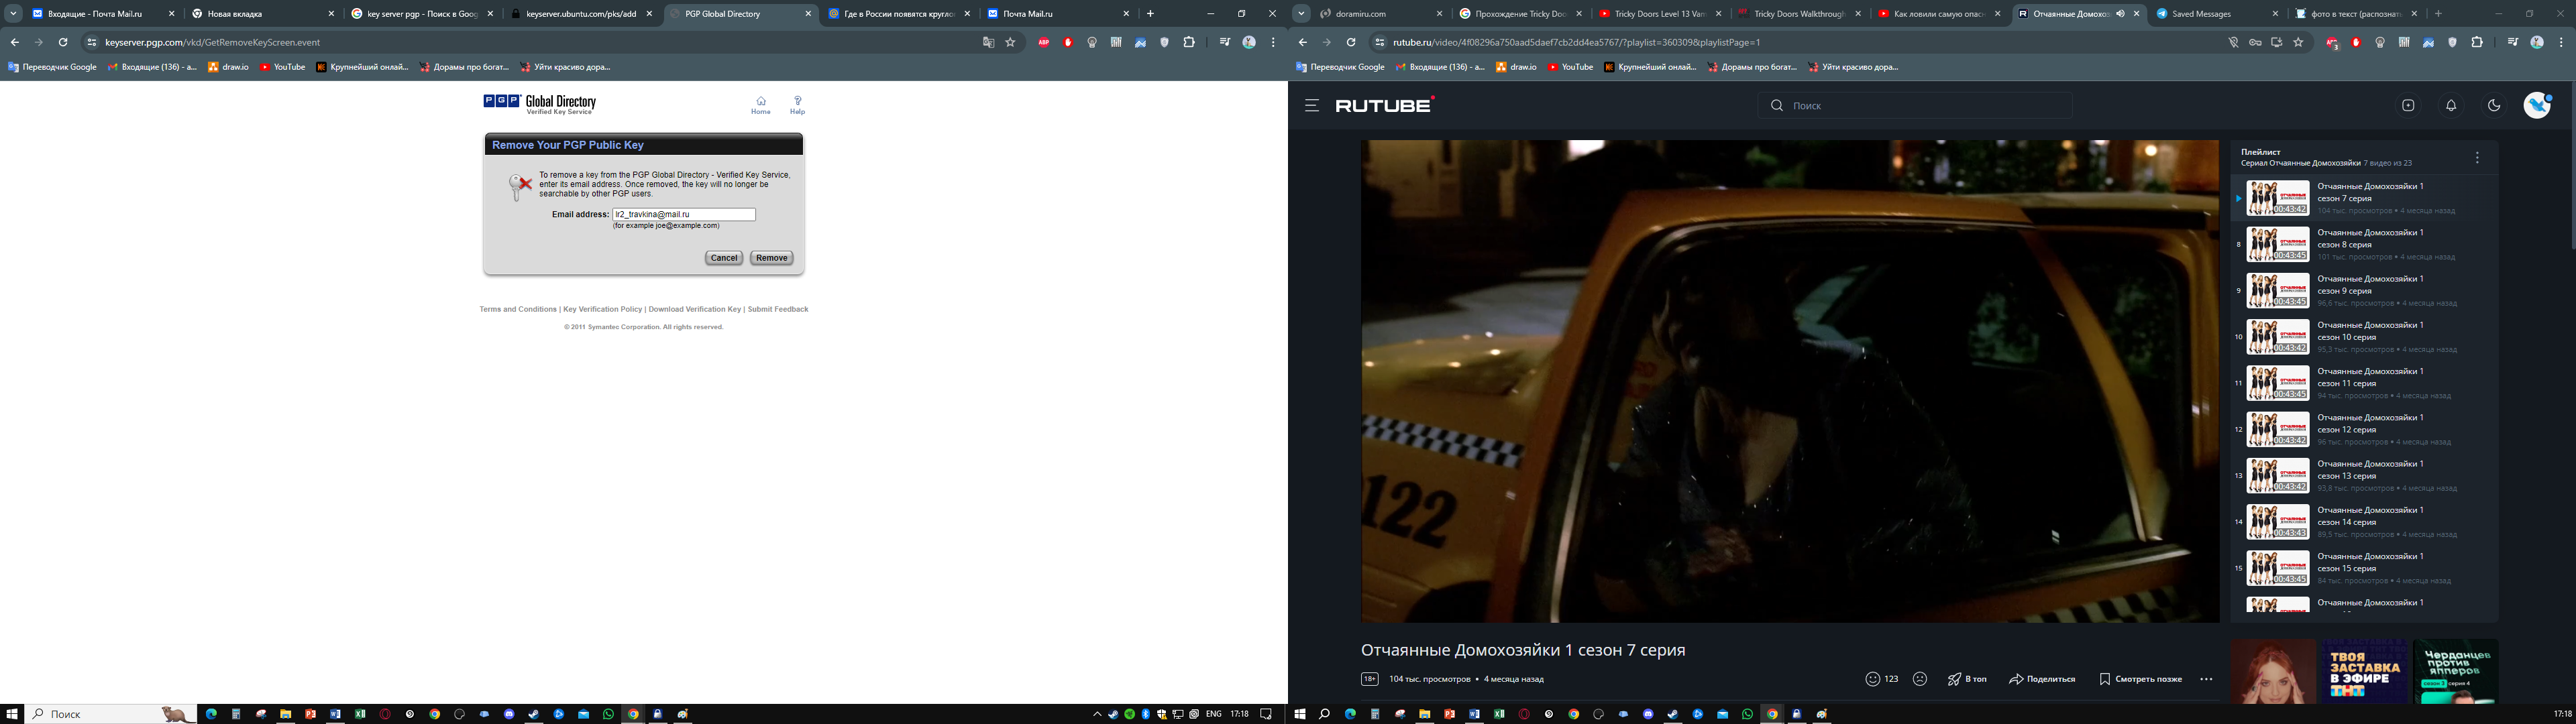
Task: Open Rutube notifications bell
Action: 2451,105
